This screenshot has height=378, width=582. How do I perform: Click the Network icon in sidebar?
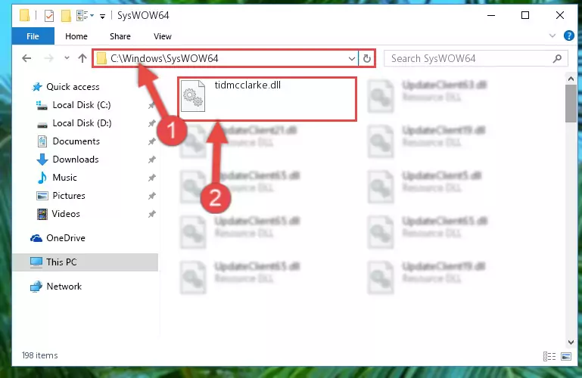point(36,287)
